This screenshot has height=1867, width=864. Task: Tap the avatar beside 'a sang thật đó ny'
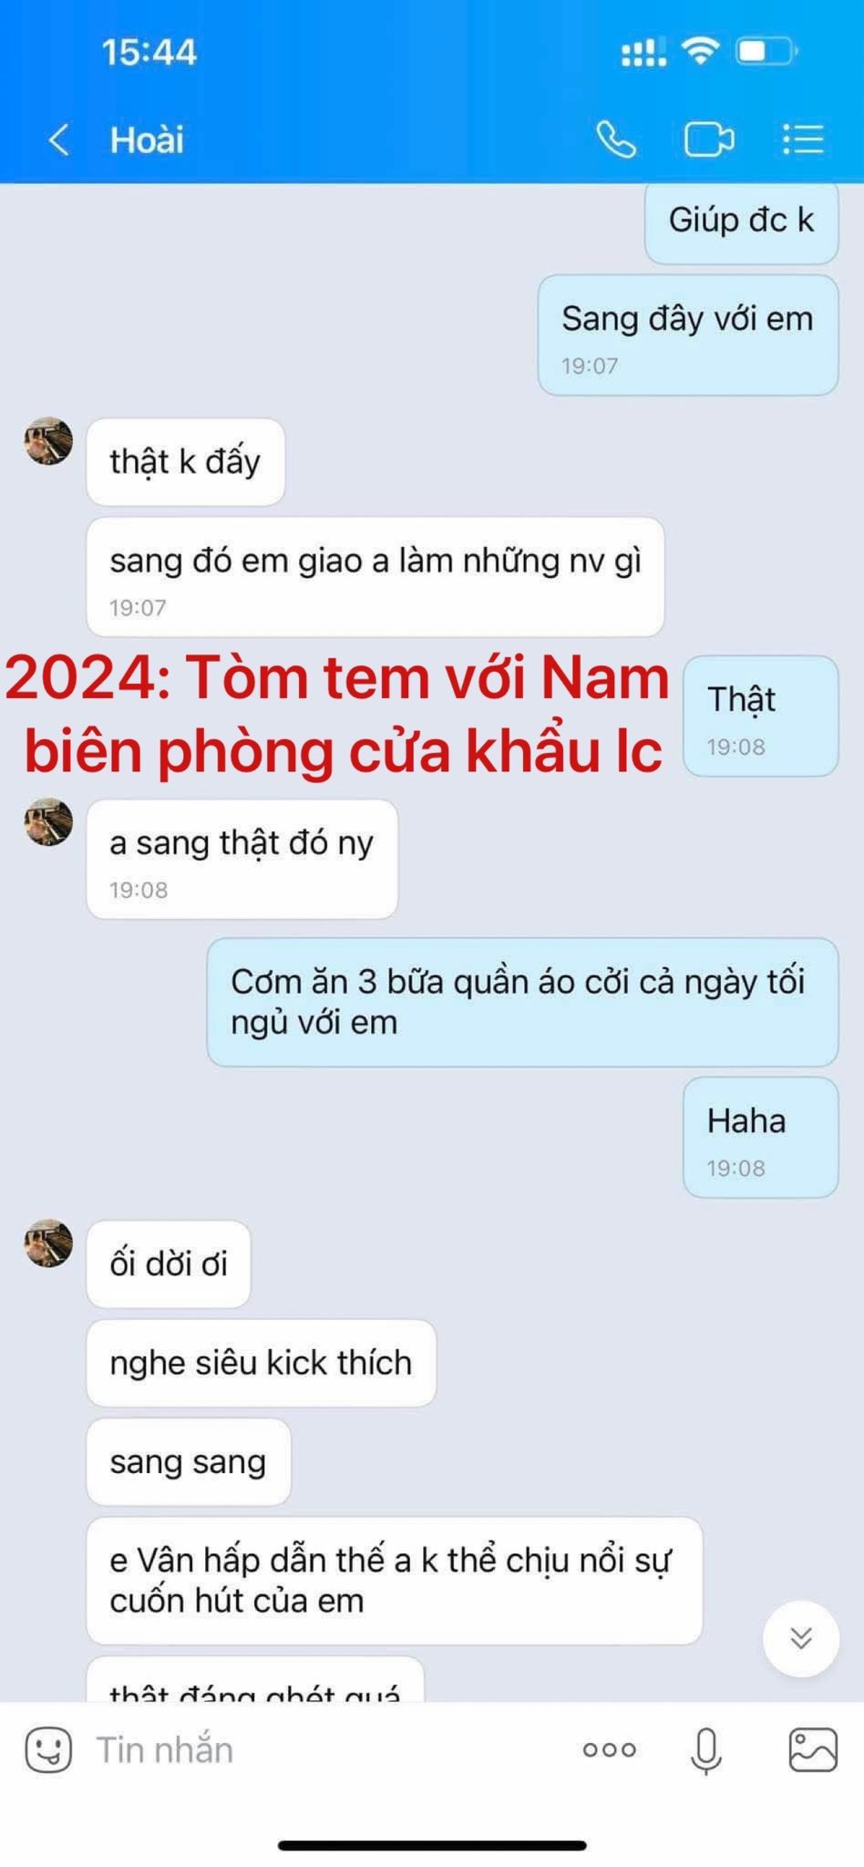(x=48, y=822)
